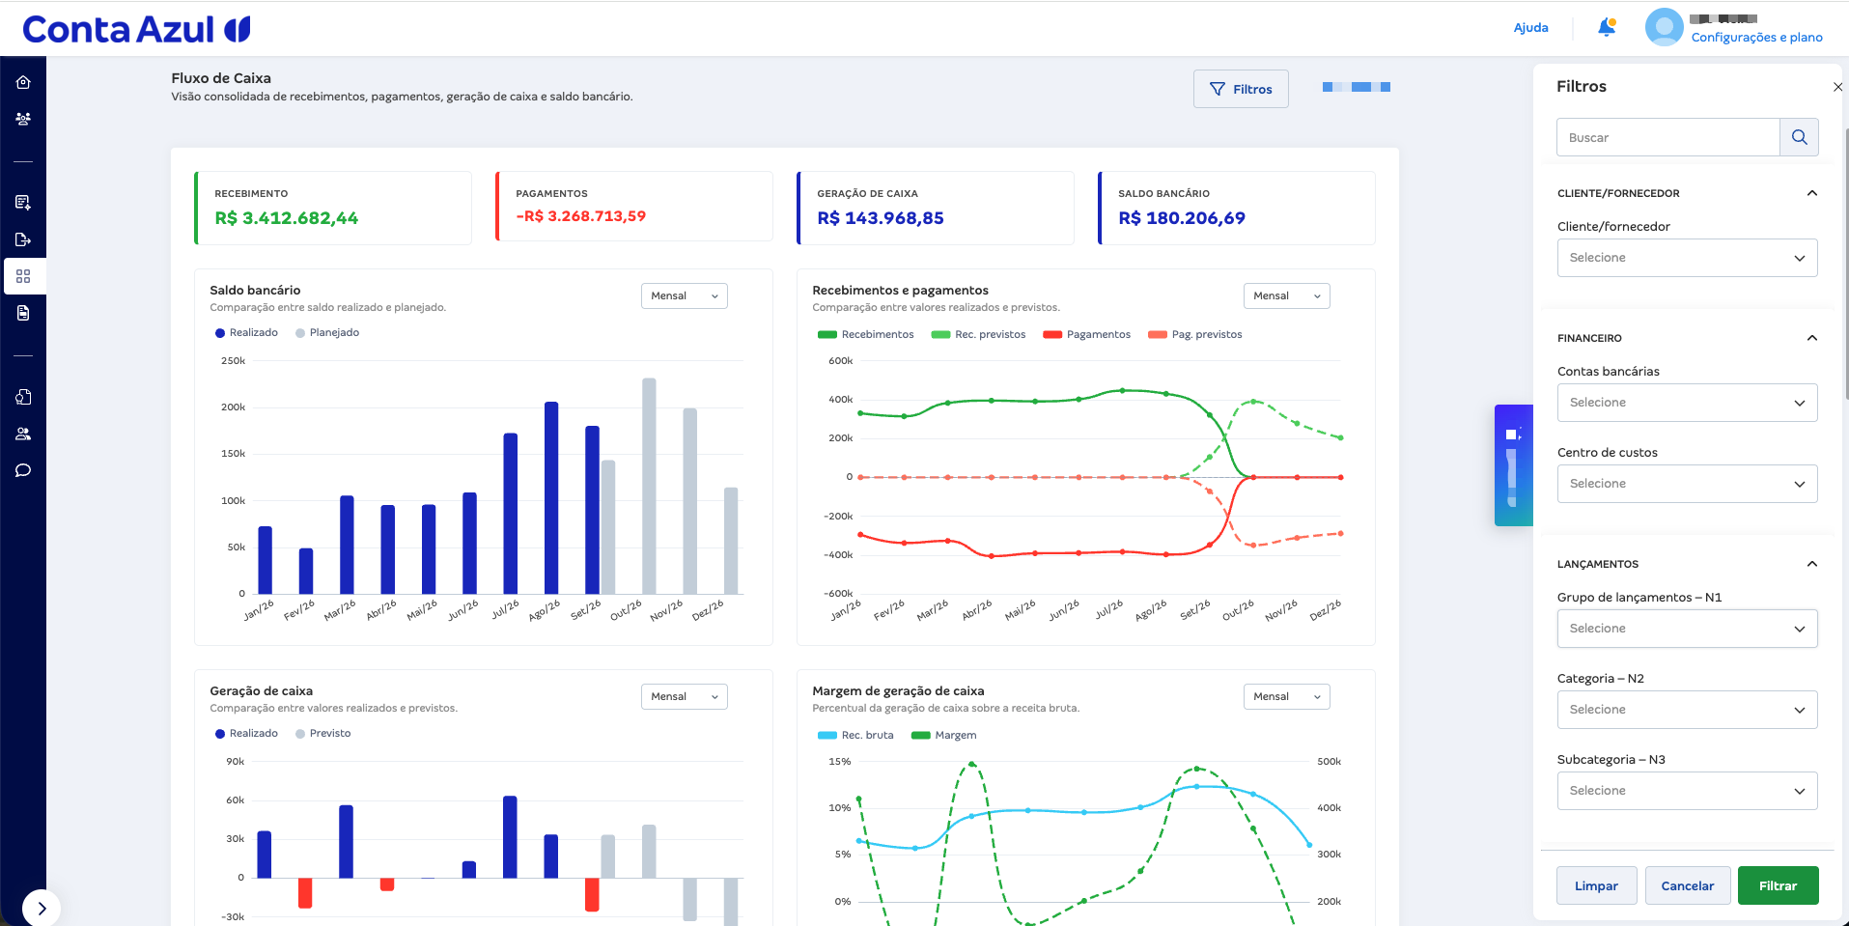
Task: Open the document page sidebar icon
Action: pyautogui.click(x=23, y=313)
